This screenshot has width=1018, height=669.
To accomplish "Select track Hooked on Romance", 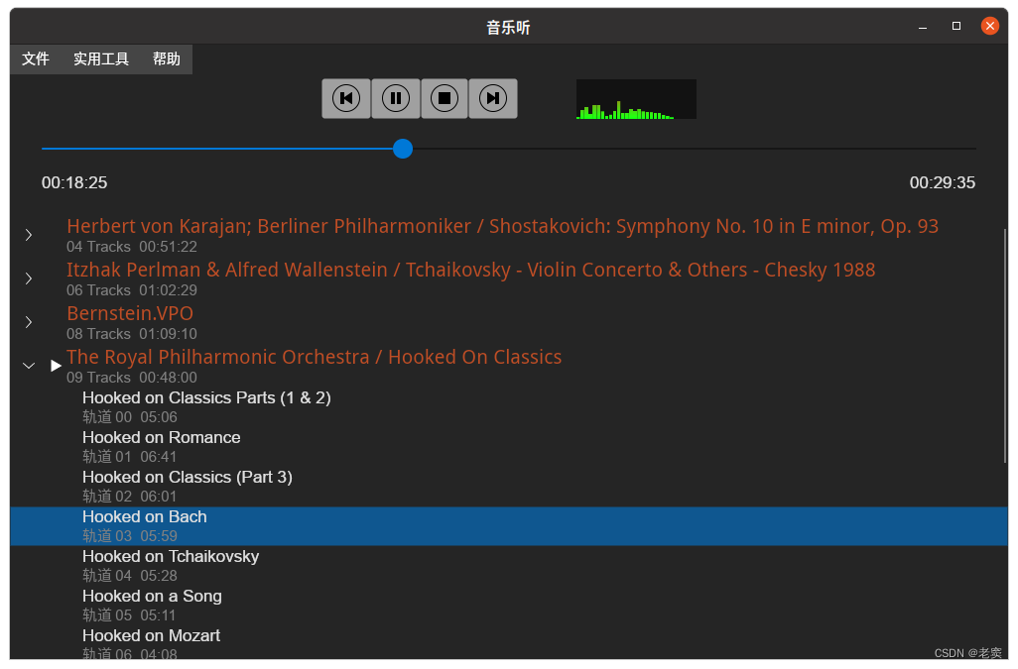I will [x=161, y=437].
